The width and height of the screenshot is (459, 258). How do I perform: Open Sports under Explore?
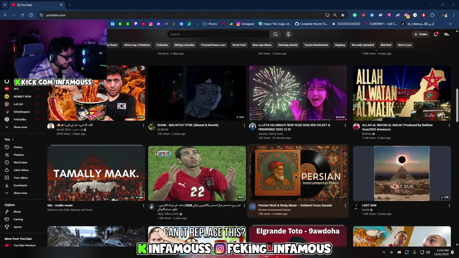pos(18,227)
